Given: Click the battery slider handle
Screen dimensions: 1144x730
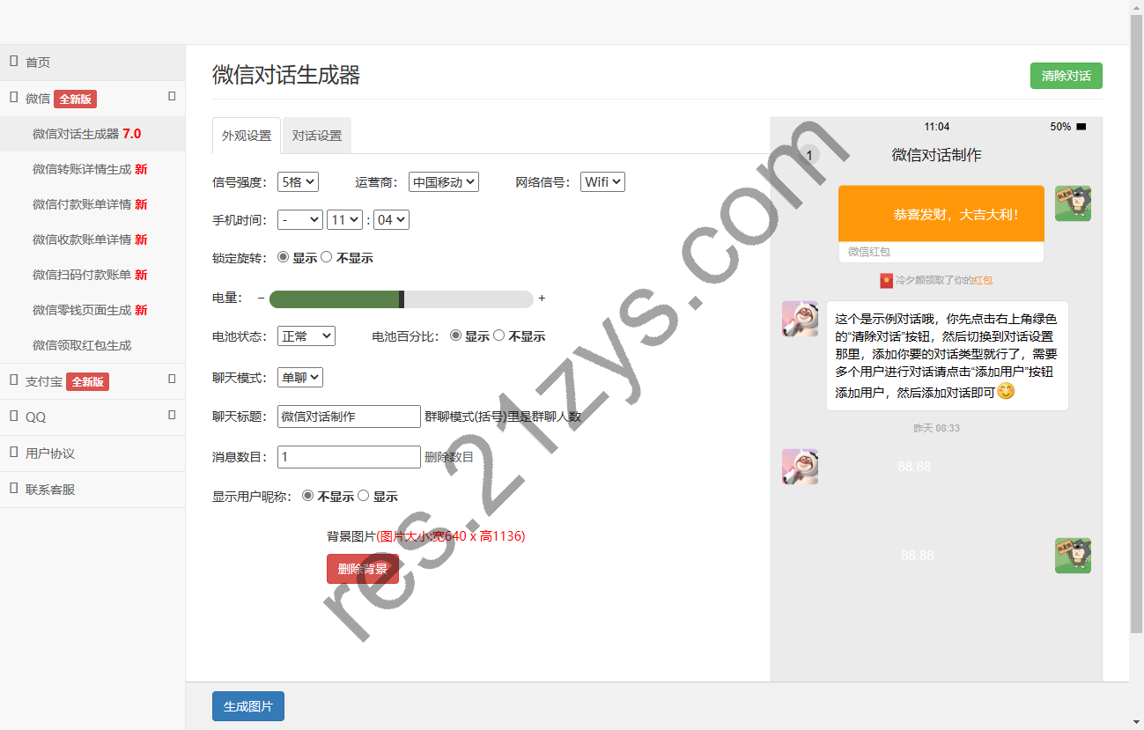Looking at the screenshot, I should pyautogui.click(x=402, y=299).
